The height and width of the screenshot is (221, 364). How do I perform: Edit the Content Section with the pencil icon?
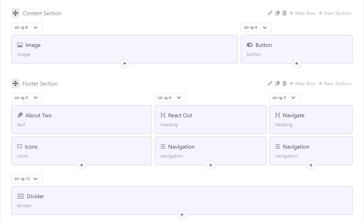point(270,13)
